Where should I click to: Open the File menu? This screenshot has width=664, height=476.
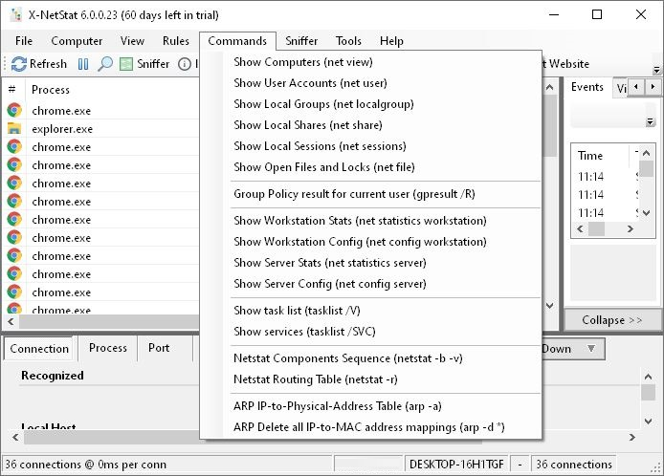[x=24, y=41]
